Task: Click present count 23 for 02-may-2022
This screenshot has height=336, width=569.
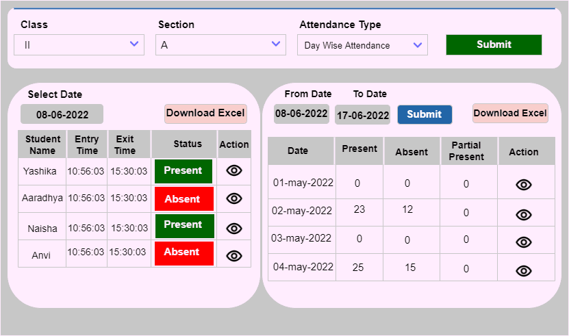Action: [359, 209]
